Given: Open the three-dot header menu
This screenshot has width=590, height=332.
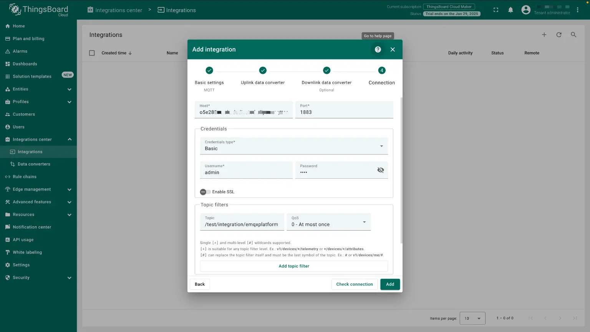Looking at the screenshot, I should pos(577,10).
